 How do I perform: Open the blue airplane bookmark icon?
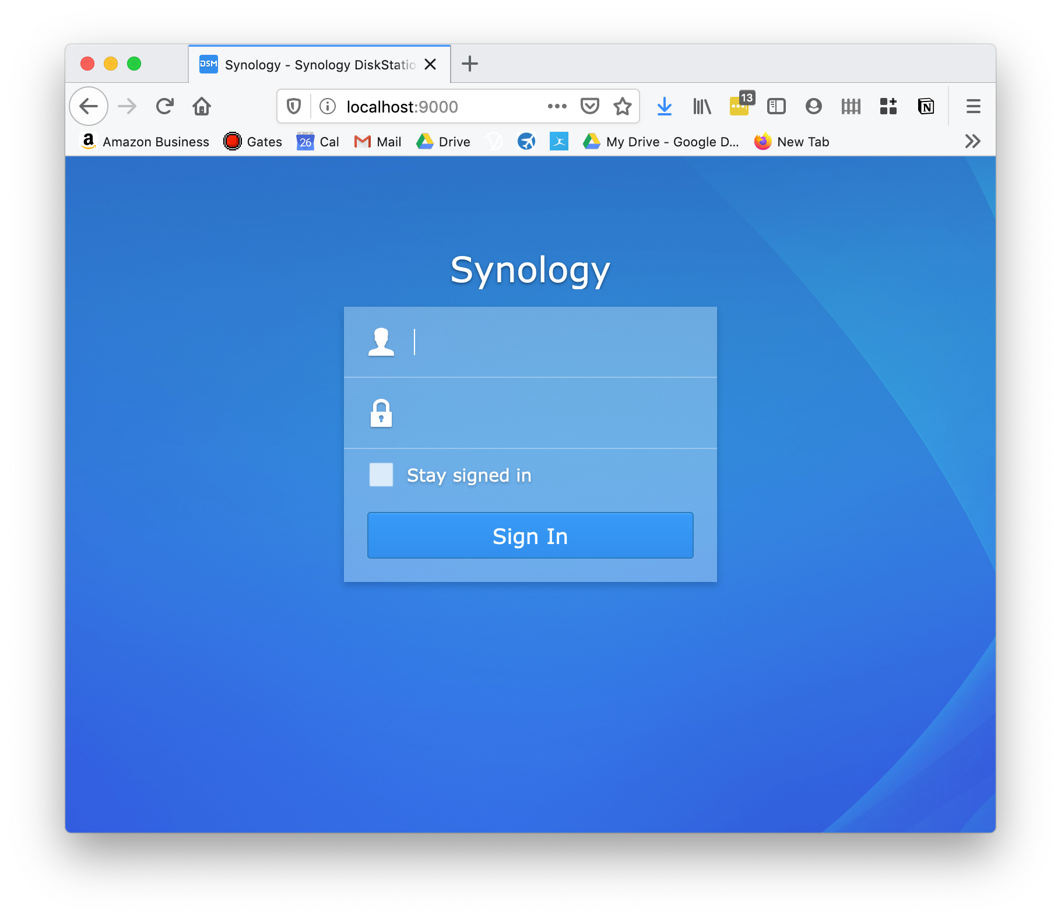526,141
